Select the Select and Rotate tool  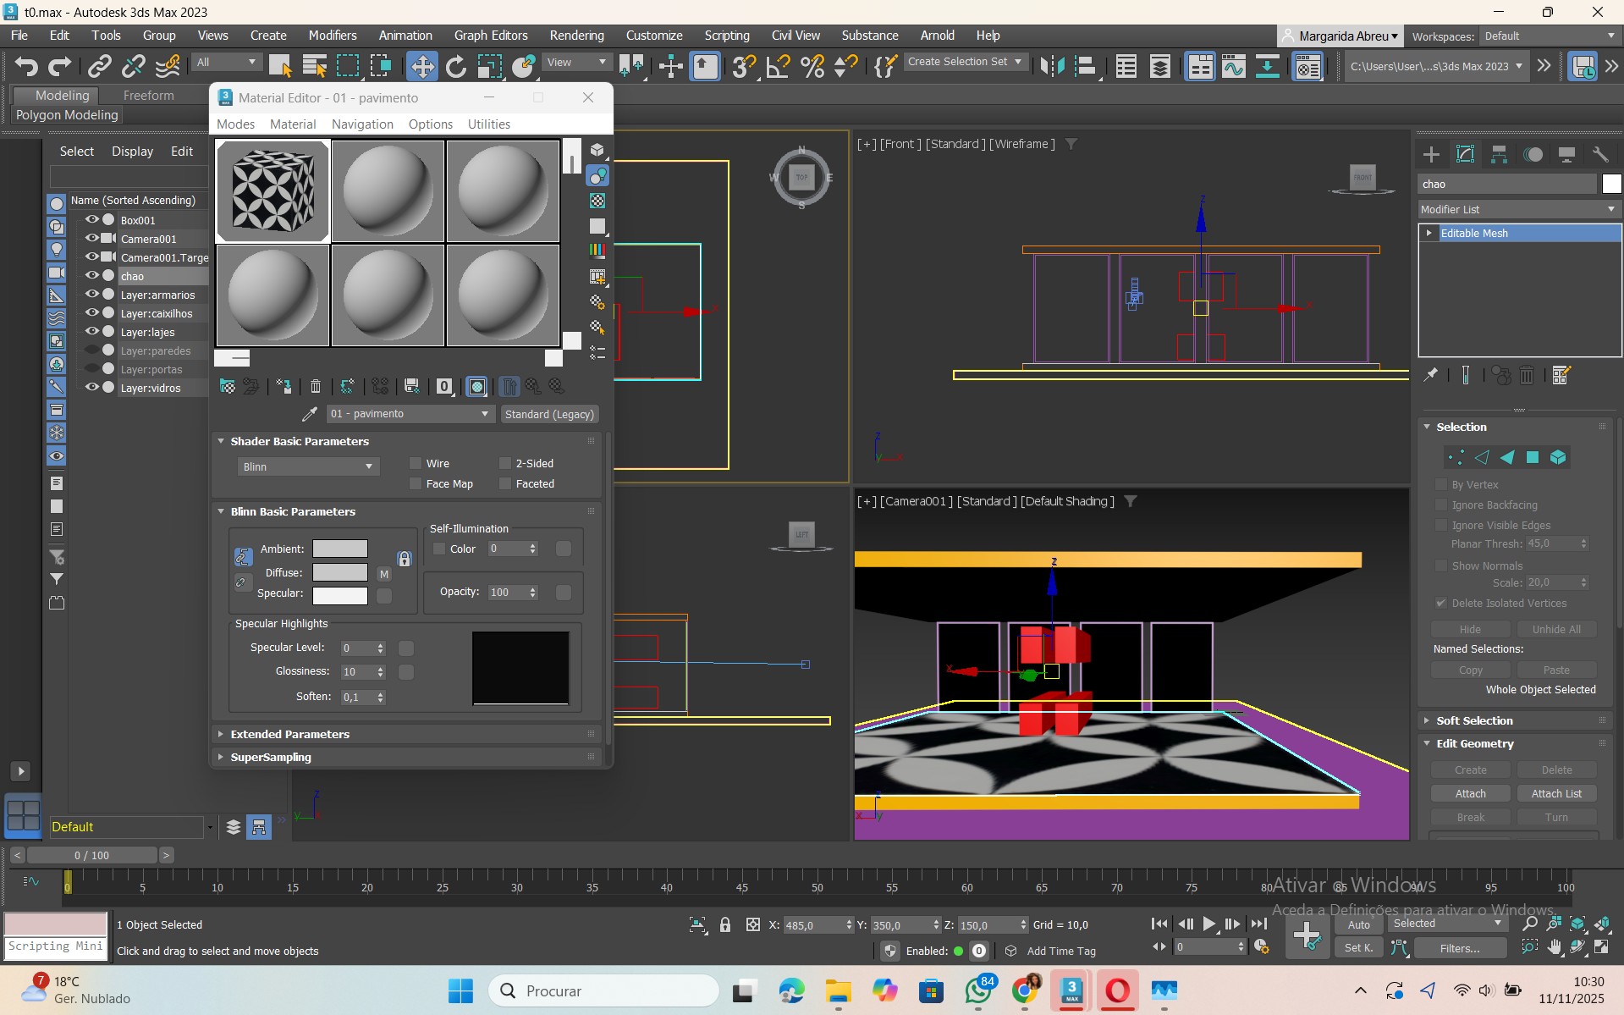(455, 66)
